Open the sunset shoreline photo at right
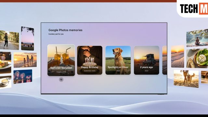This screenshot has height=117, width=208. [x=177, y=57]
